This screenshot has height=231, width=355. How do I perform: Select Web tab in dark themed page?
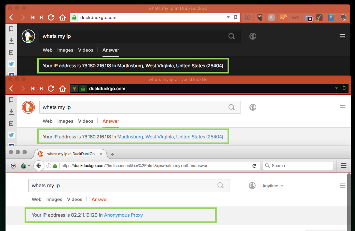47,50
